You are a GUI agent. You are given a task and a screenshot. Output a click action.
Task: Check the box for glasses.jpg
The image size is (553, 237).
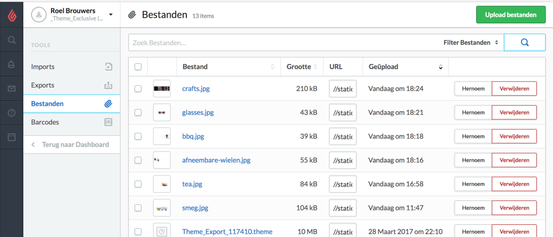pyautogui.click(x=138, y=112)
